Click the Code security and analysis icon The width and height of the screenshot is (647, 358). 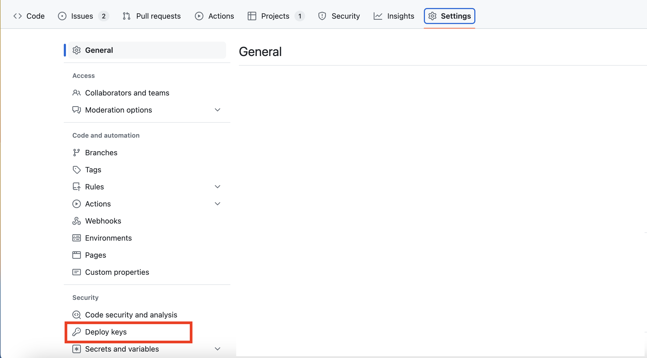pyautogui.click(x=77, y=315)
